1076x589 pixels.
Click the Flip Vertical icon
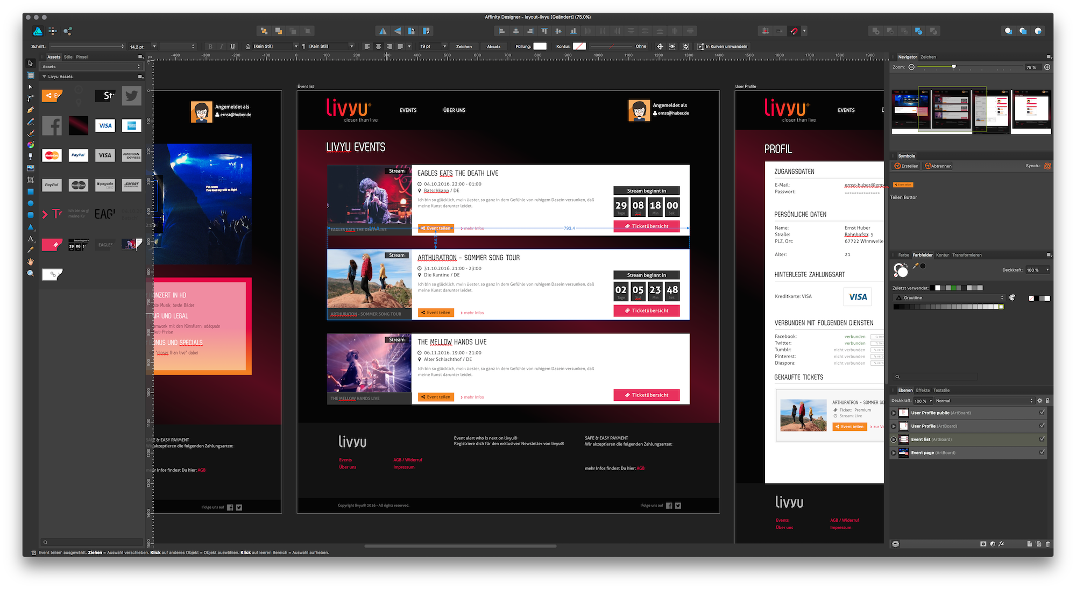pyautogui.click(x=397, y=31)
